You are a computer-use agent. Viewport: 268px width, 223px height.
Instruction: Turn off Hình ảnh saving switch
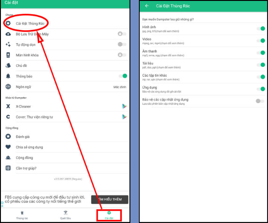point(261,29)
